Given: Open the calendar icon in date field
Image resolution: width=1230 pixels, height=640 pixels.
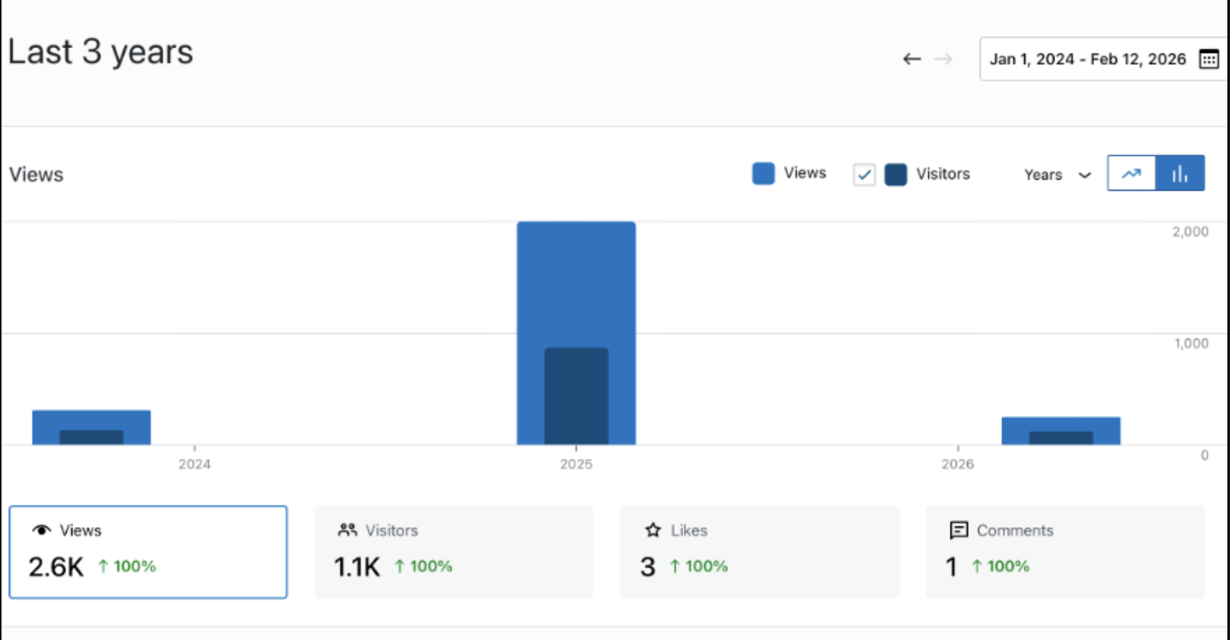Looking at the screenshot, I should [x=1209, y=59].
